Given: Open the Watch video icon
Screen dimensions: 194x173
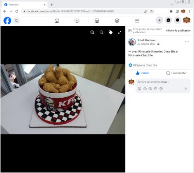Looking at the screenshot, I should [x=77, y=20].
